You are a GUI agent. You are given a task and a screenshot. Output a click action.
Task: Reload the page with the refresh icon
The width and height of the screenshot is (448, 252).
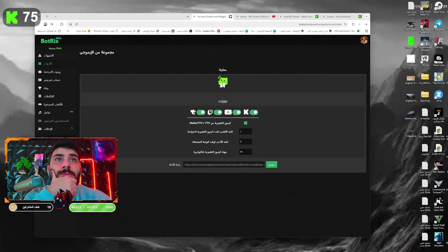pyautogui.click(x=353, y=24)
